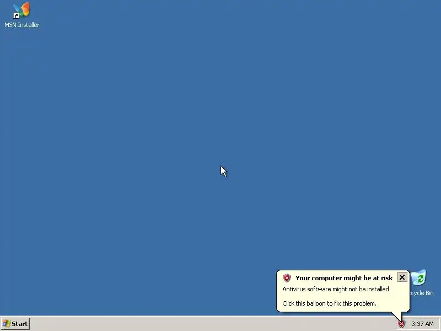Viewport: 441px width, 331px height.
Task: Click 'Click this balloon to fix this problem.'
Action: [x=329, y=303]
